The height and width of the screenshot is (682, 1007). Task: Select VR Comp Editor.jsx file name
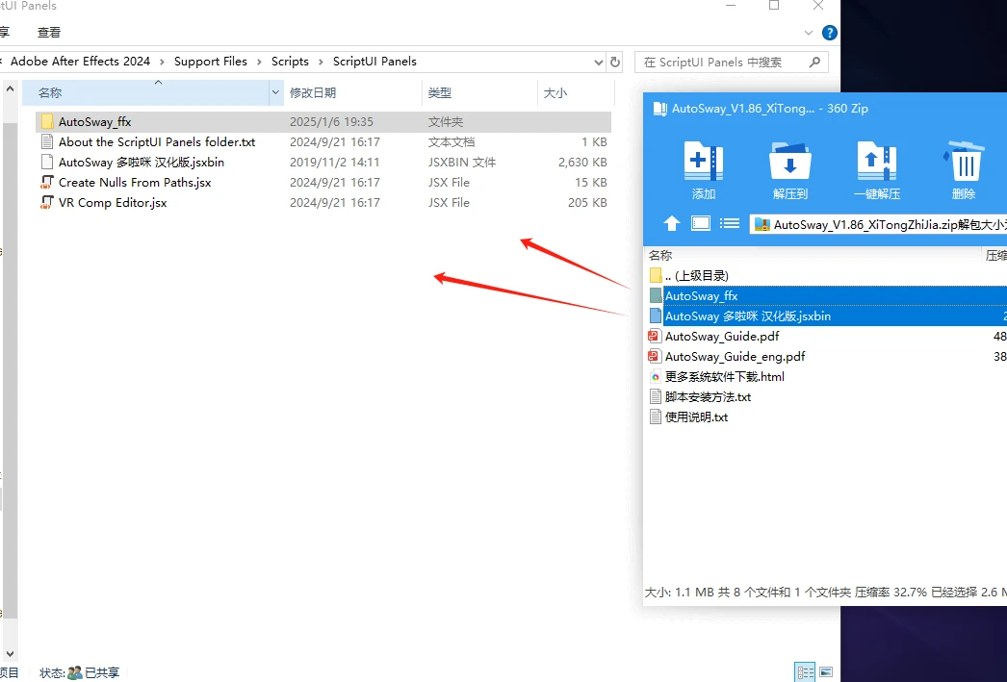[x=113, y=203]
